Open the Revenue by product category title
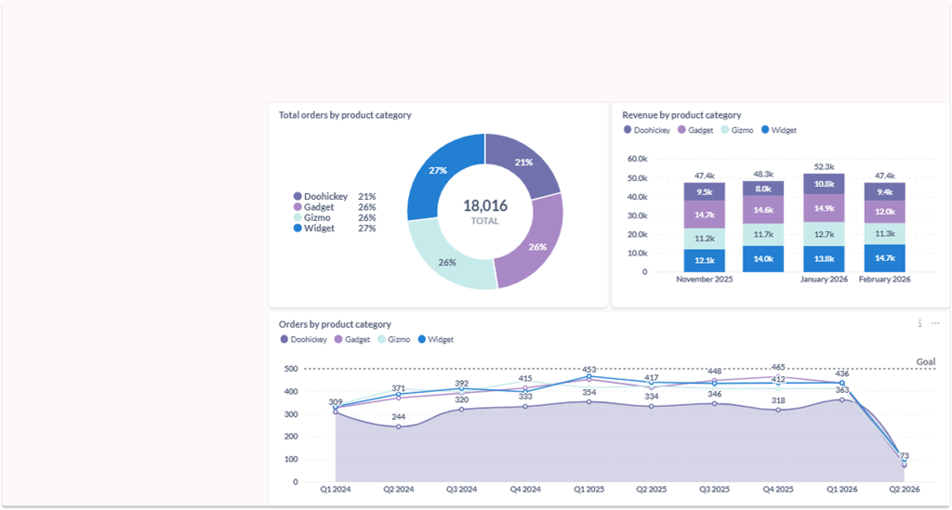Screen dimensions: 952x510 pos(681,114)
